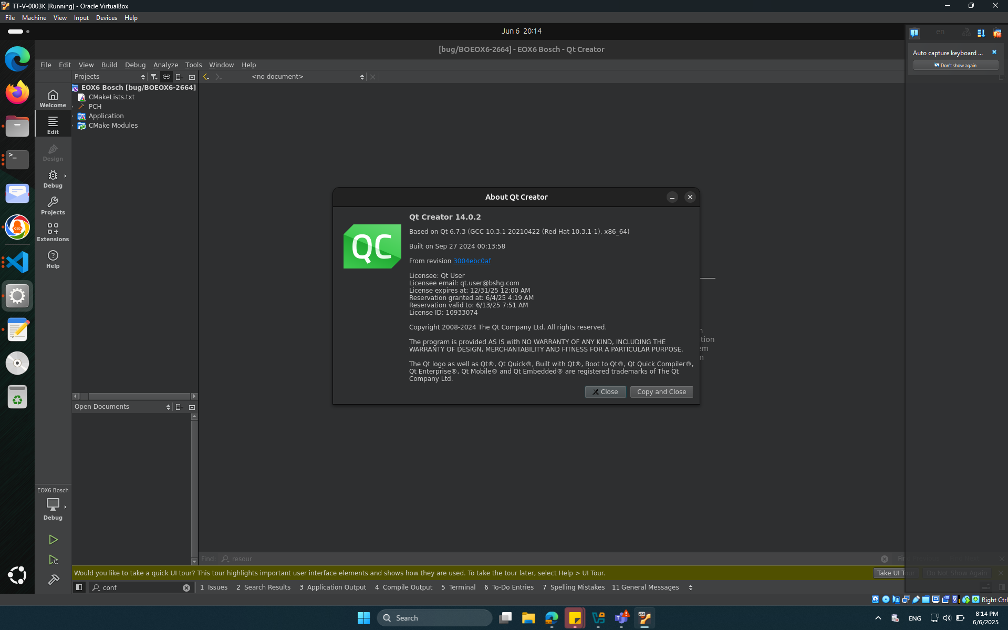Viewport: 1008px width, 630px height.
Task: Filter the Projects tree
Action: [x=154, y=77]
